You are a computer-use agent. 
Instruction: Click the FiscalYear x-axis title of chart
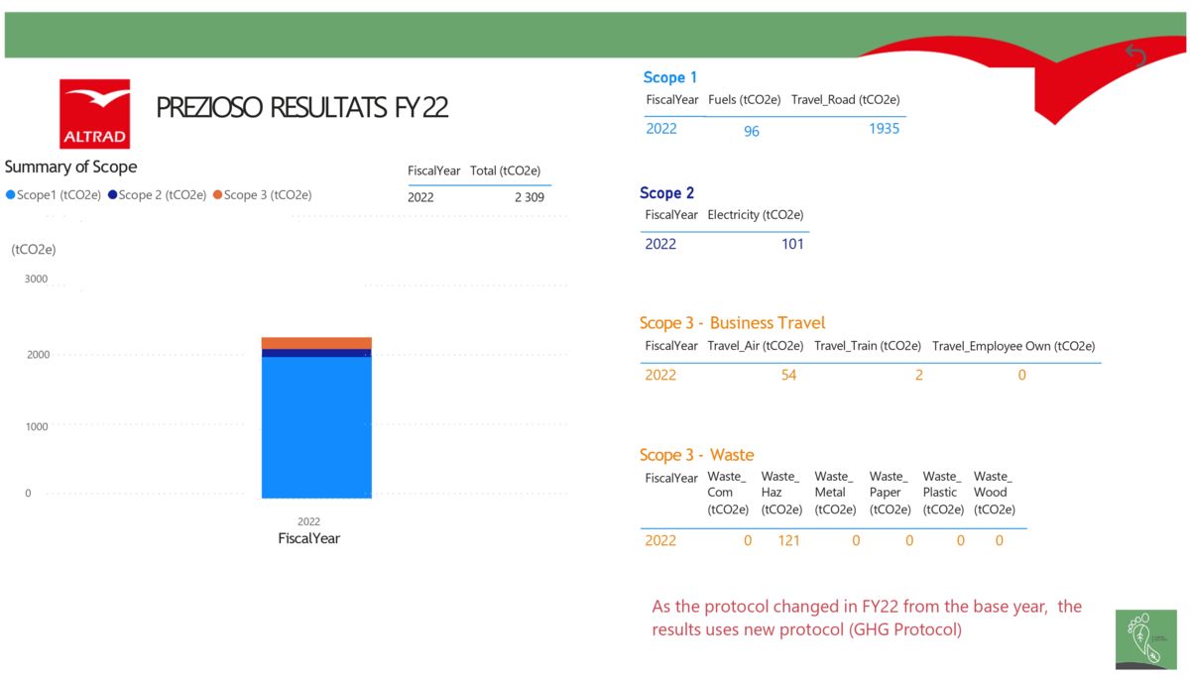pos(309,538)
